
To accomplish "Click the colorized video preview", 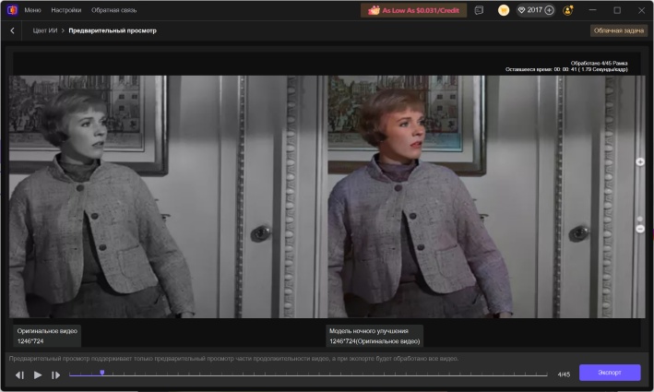I will (485, 196).
